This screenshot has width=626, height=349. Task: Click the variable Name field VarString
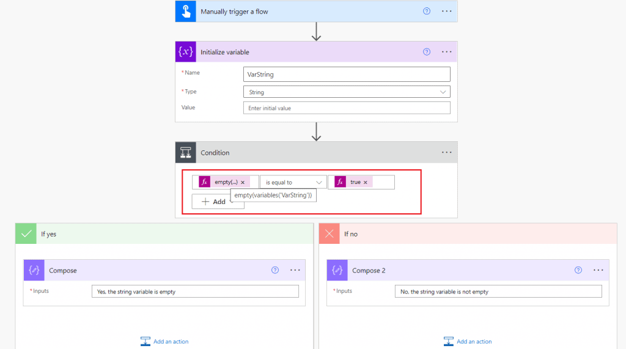pyautogui.click(x=347, y=75)
